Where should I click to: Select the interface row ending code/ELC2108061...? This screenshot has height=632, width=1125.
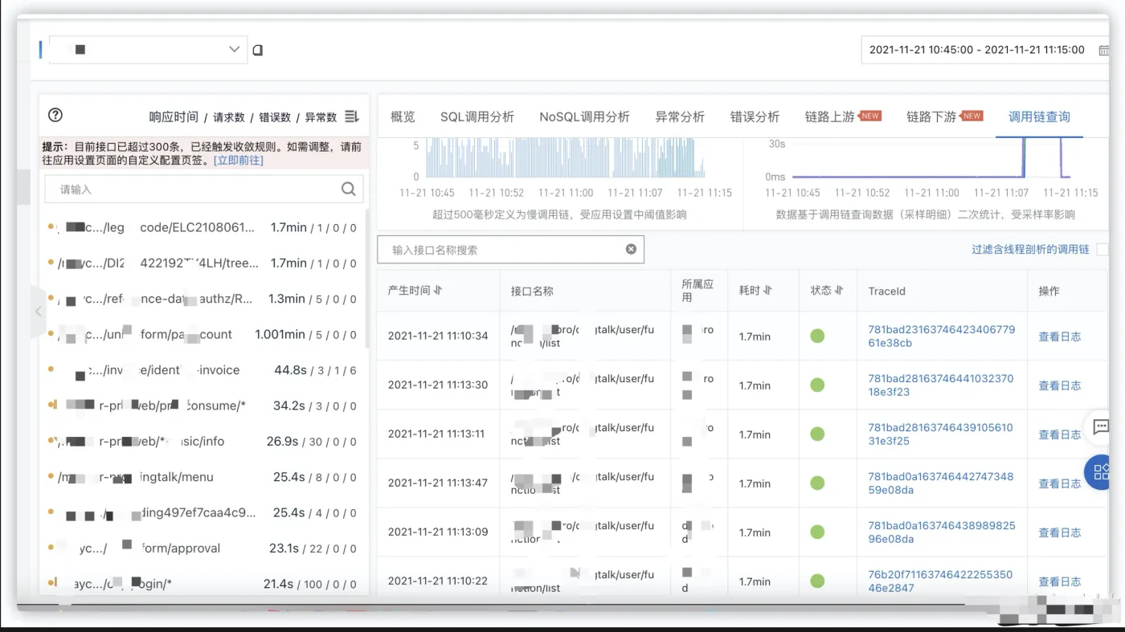pos(203,227)
